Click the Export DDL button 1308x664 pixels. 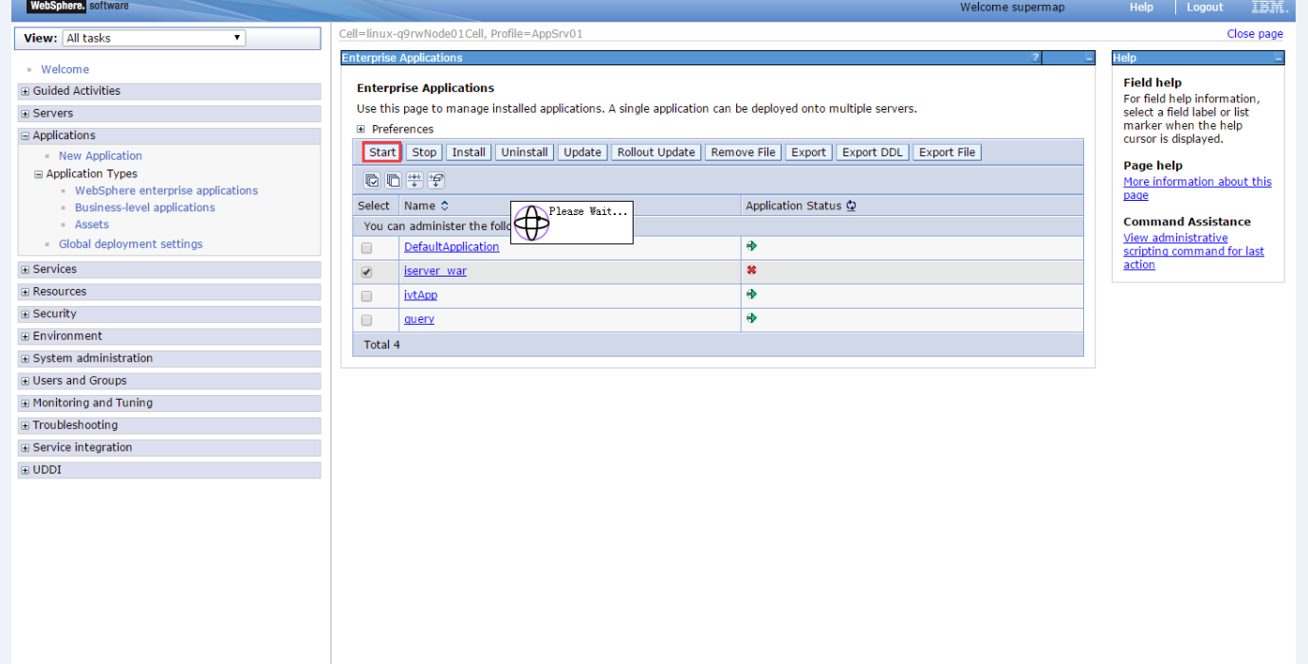(x=873, y=153)
